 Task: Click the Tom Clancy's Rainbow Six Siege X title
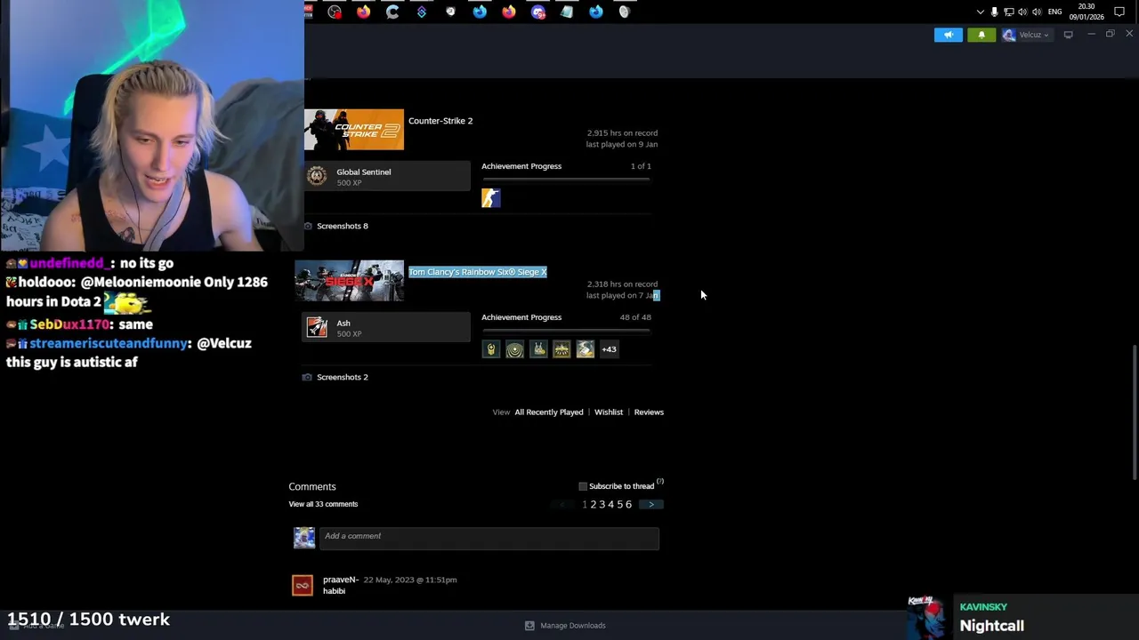point(478,272)
